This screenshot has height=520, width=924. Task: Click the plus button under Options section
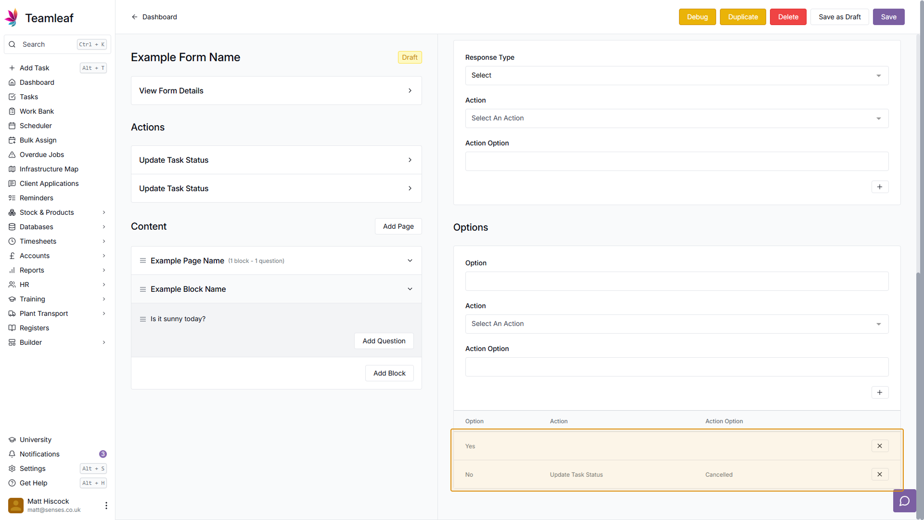879,392
